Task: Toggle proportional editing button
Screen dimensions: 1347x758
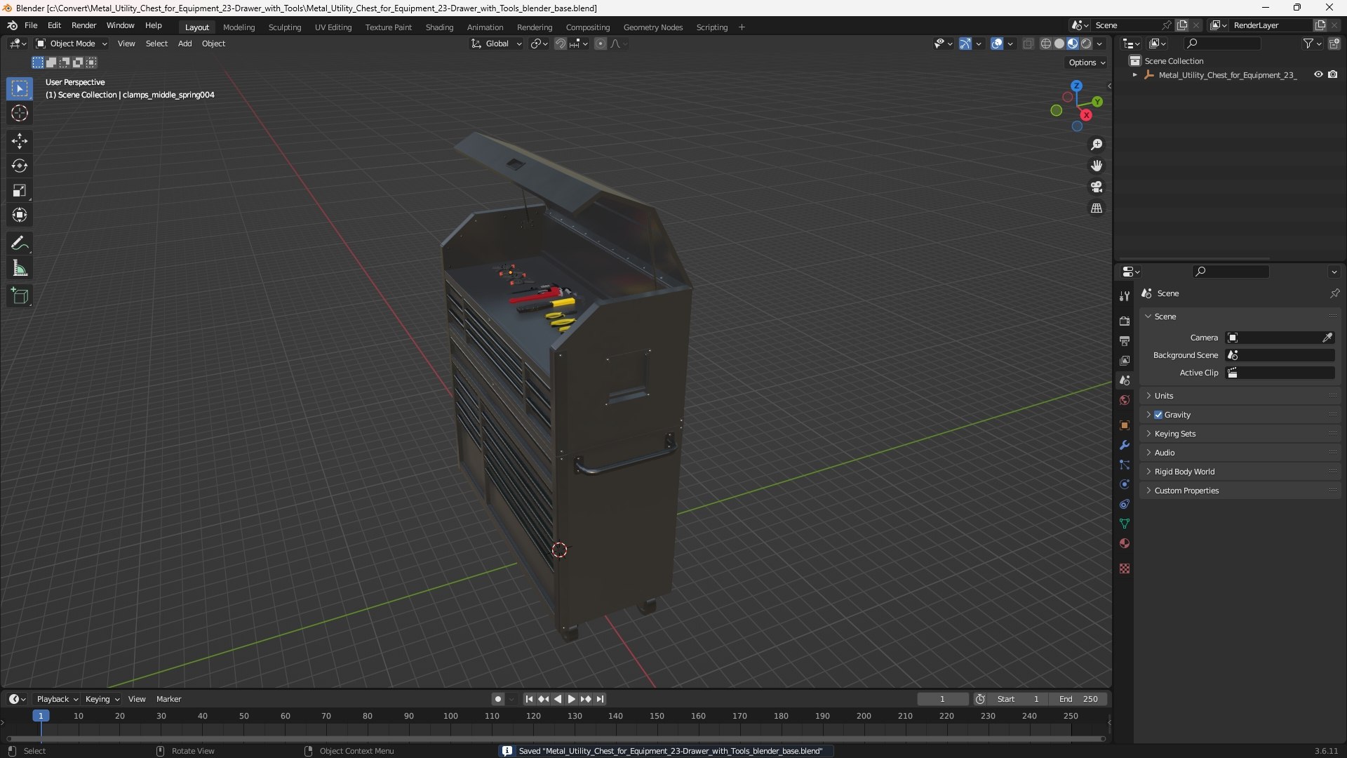Action: [601, 44]
